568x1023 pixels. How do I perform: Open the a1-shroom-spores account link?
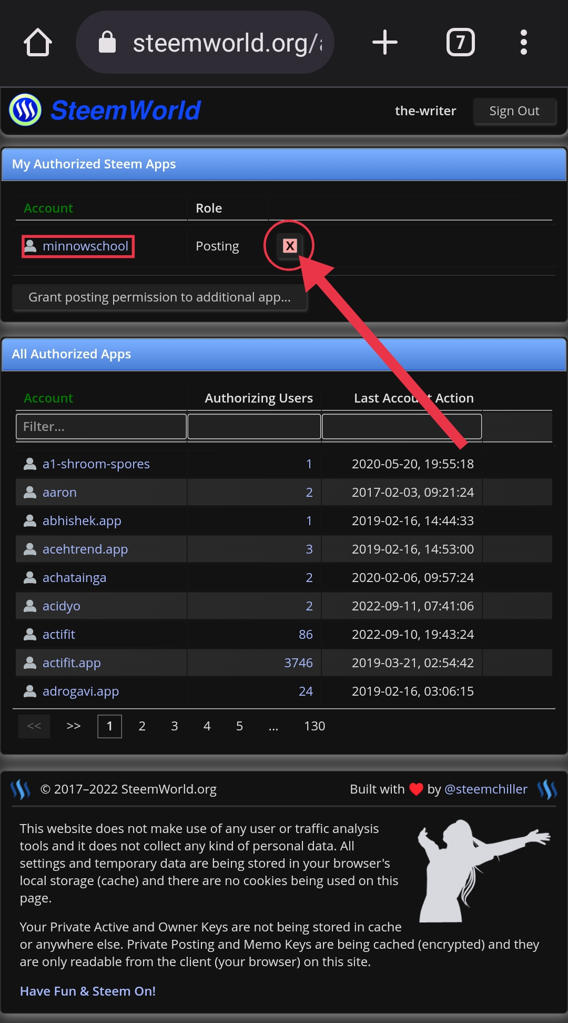pos(96,464)
